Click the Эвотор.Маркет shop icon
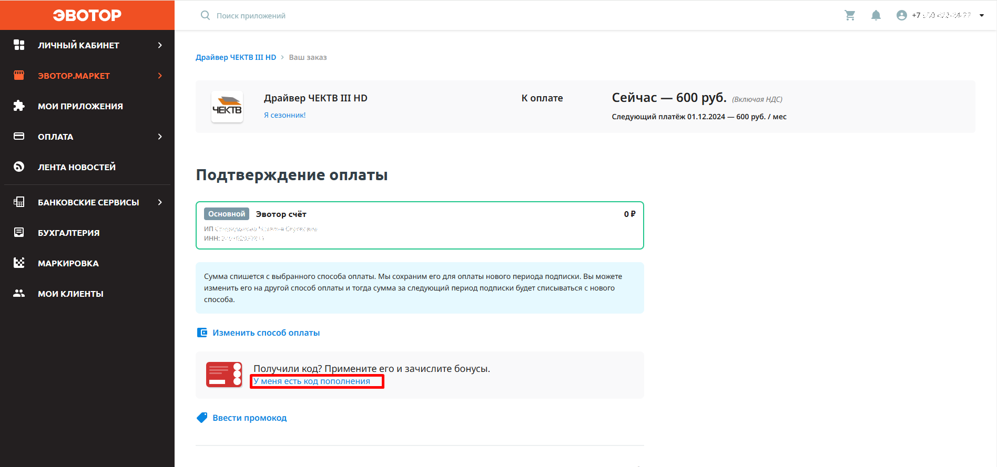Viewport: 997px width, 467px height. pyautogui.click(x=19, y=75)
